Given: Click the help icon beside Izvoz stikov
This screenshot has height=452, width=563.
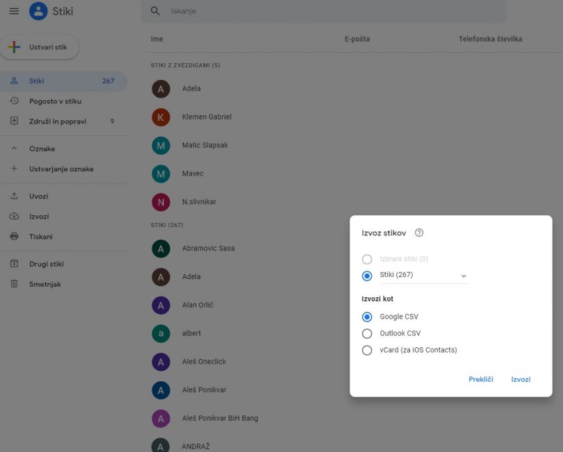Looking at the screenshot, I should click(419, 233).
